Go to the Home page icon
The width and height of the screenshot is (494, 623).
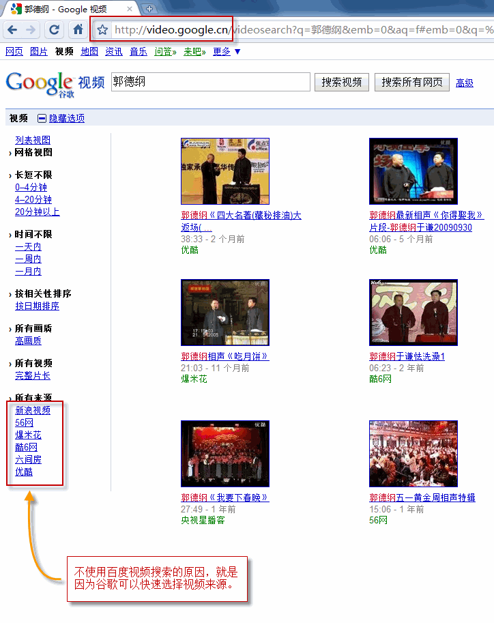78,30
